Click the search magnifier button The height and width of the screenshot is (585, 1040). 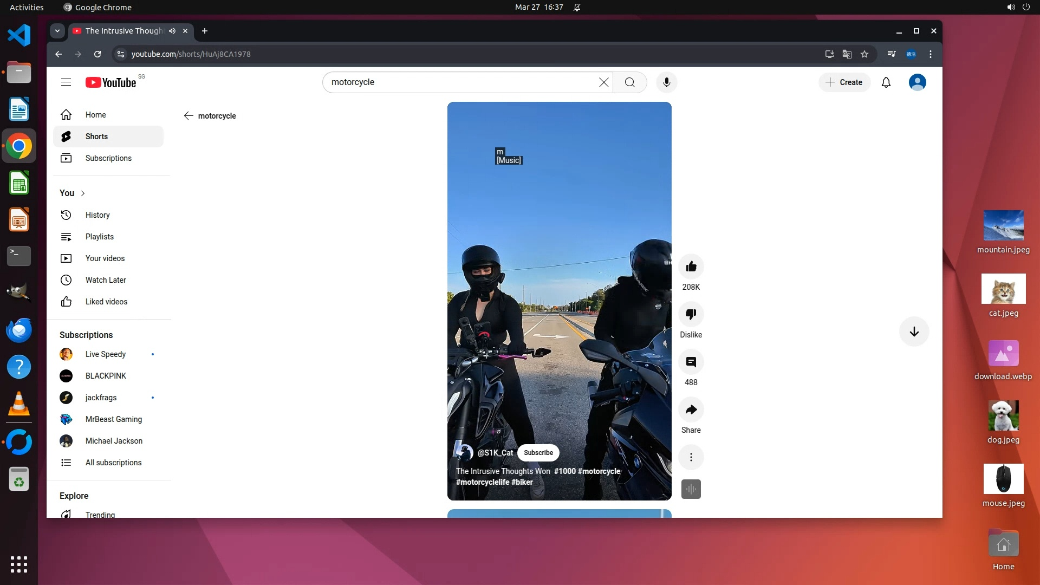coord(629,82)
